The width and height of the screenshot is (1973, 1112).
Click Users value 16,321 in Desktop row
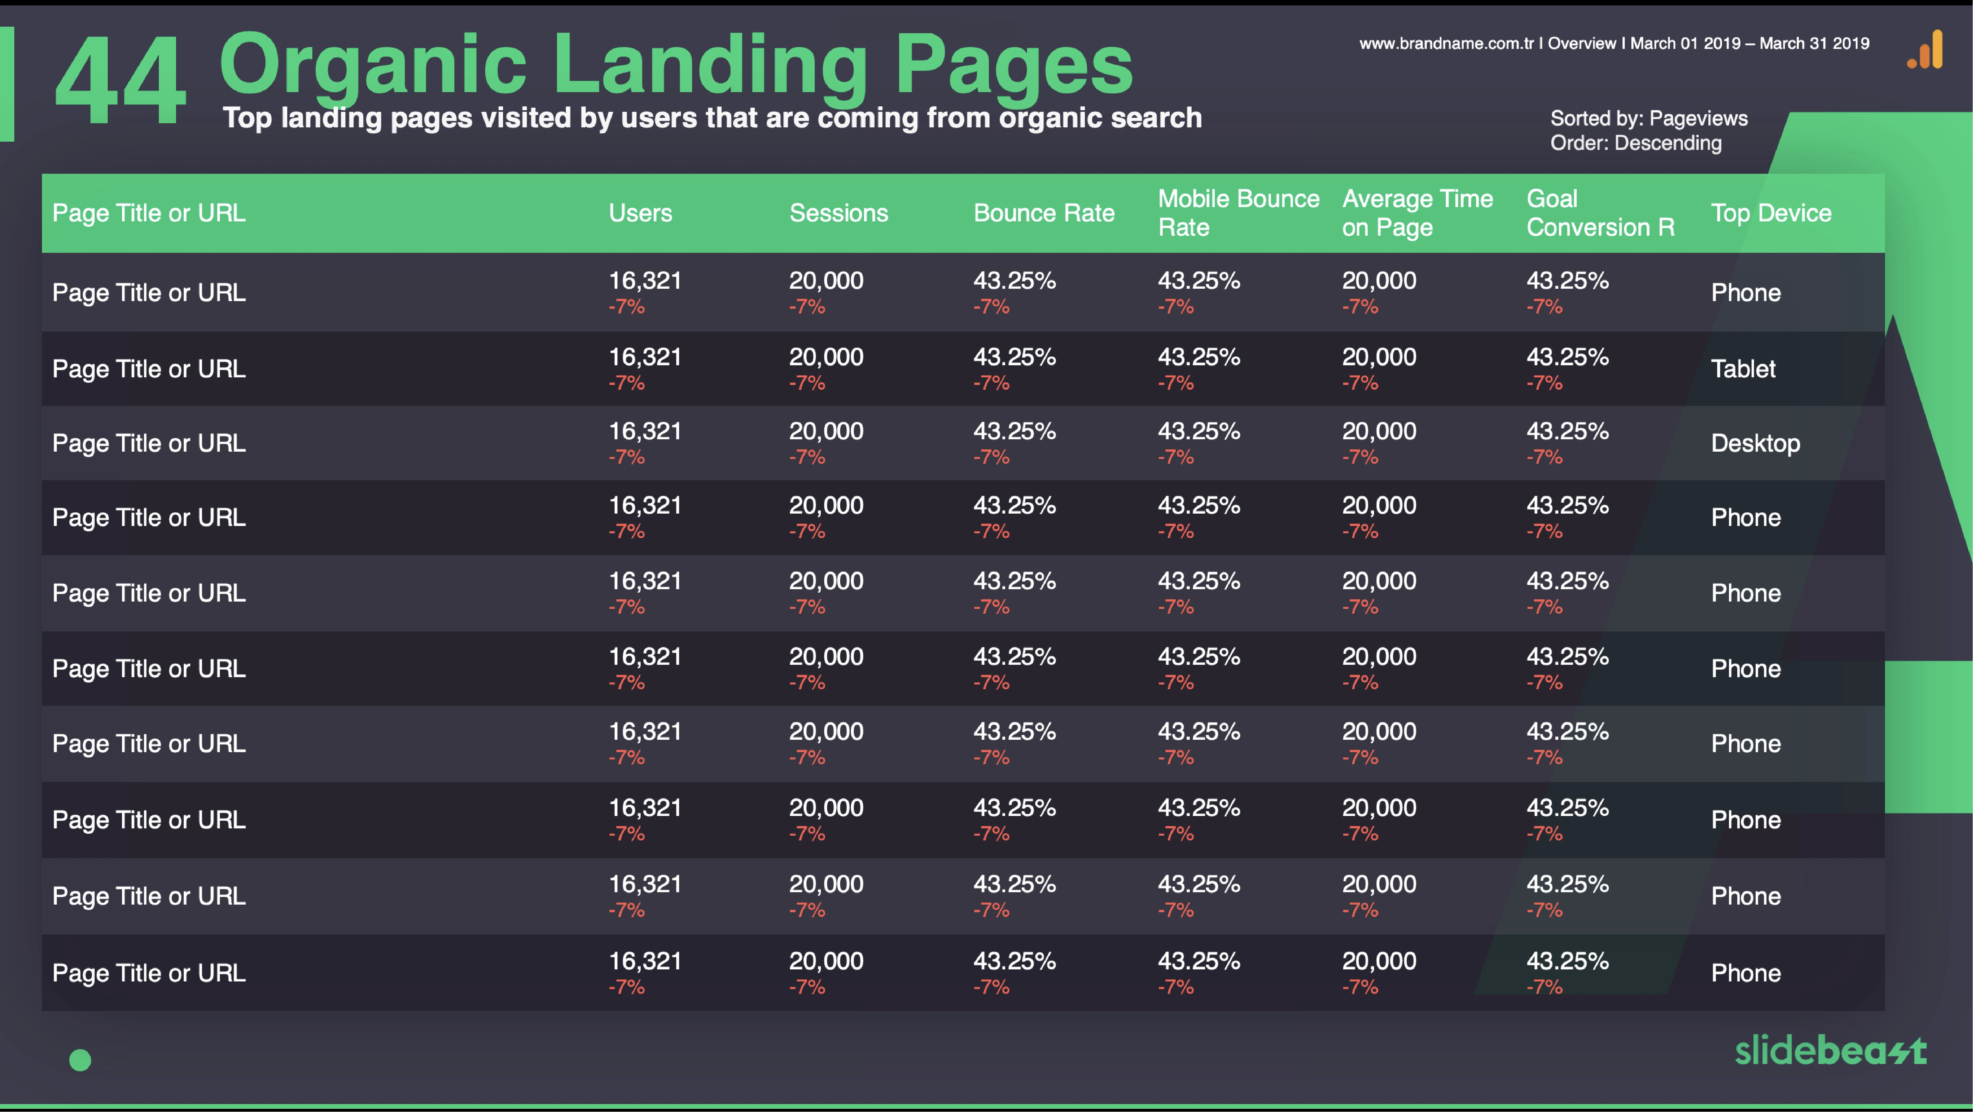point(645,431)
